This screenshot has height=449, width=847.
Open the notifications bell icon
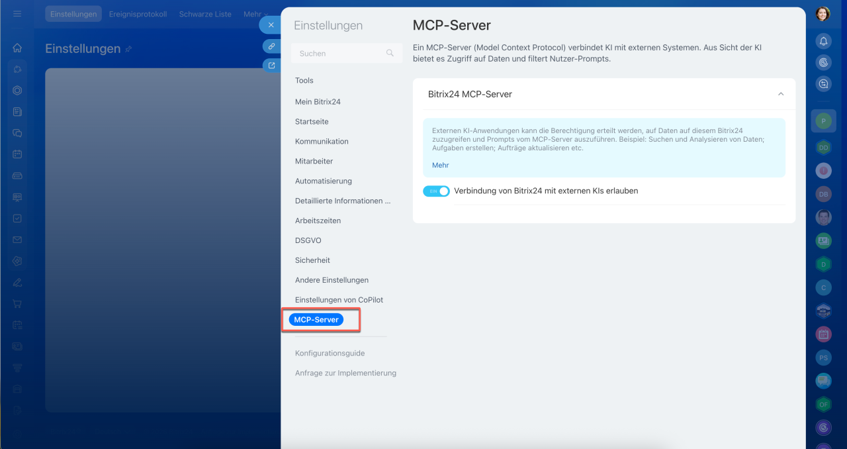[x=823, y=41]
